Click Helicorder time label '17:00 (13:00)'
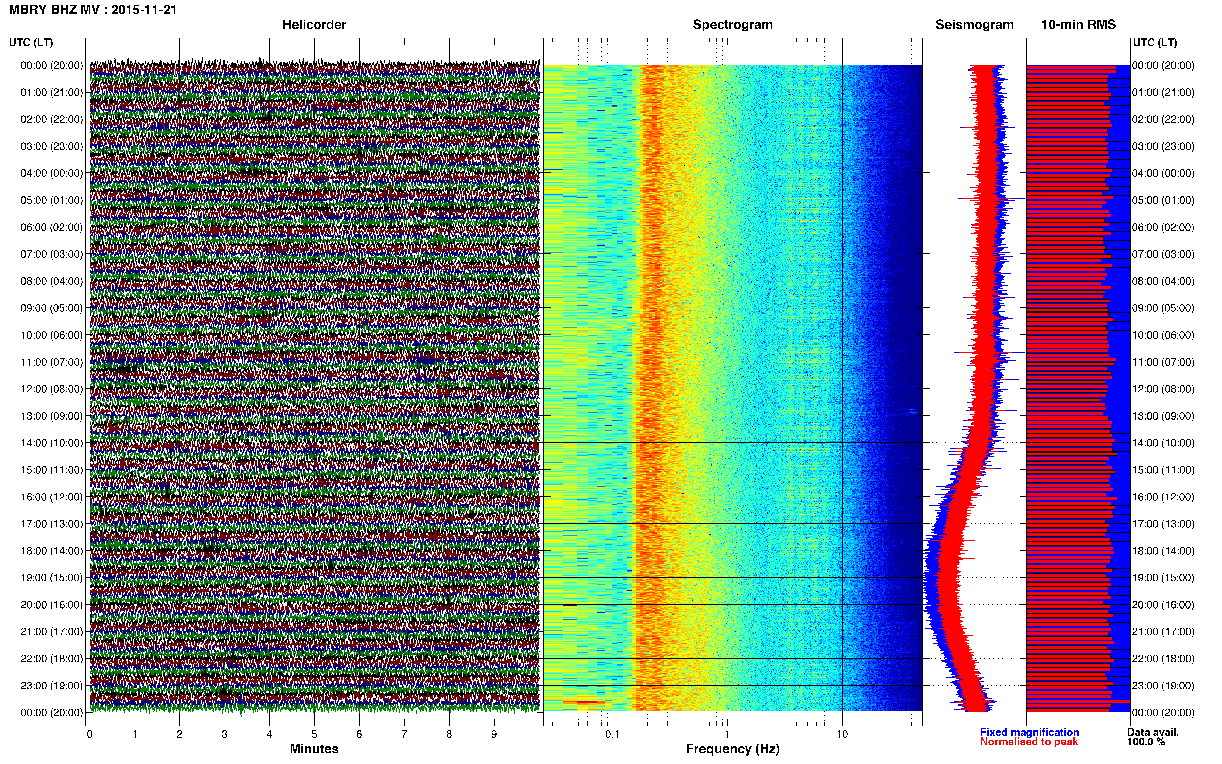The width and height of the screenshot is (1222, 764). click(52, 524)
